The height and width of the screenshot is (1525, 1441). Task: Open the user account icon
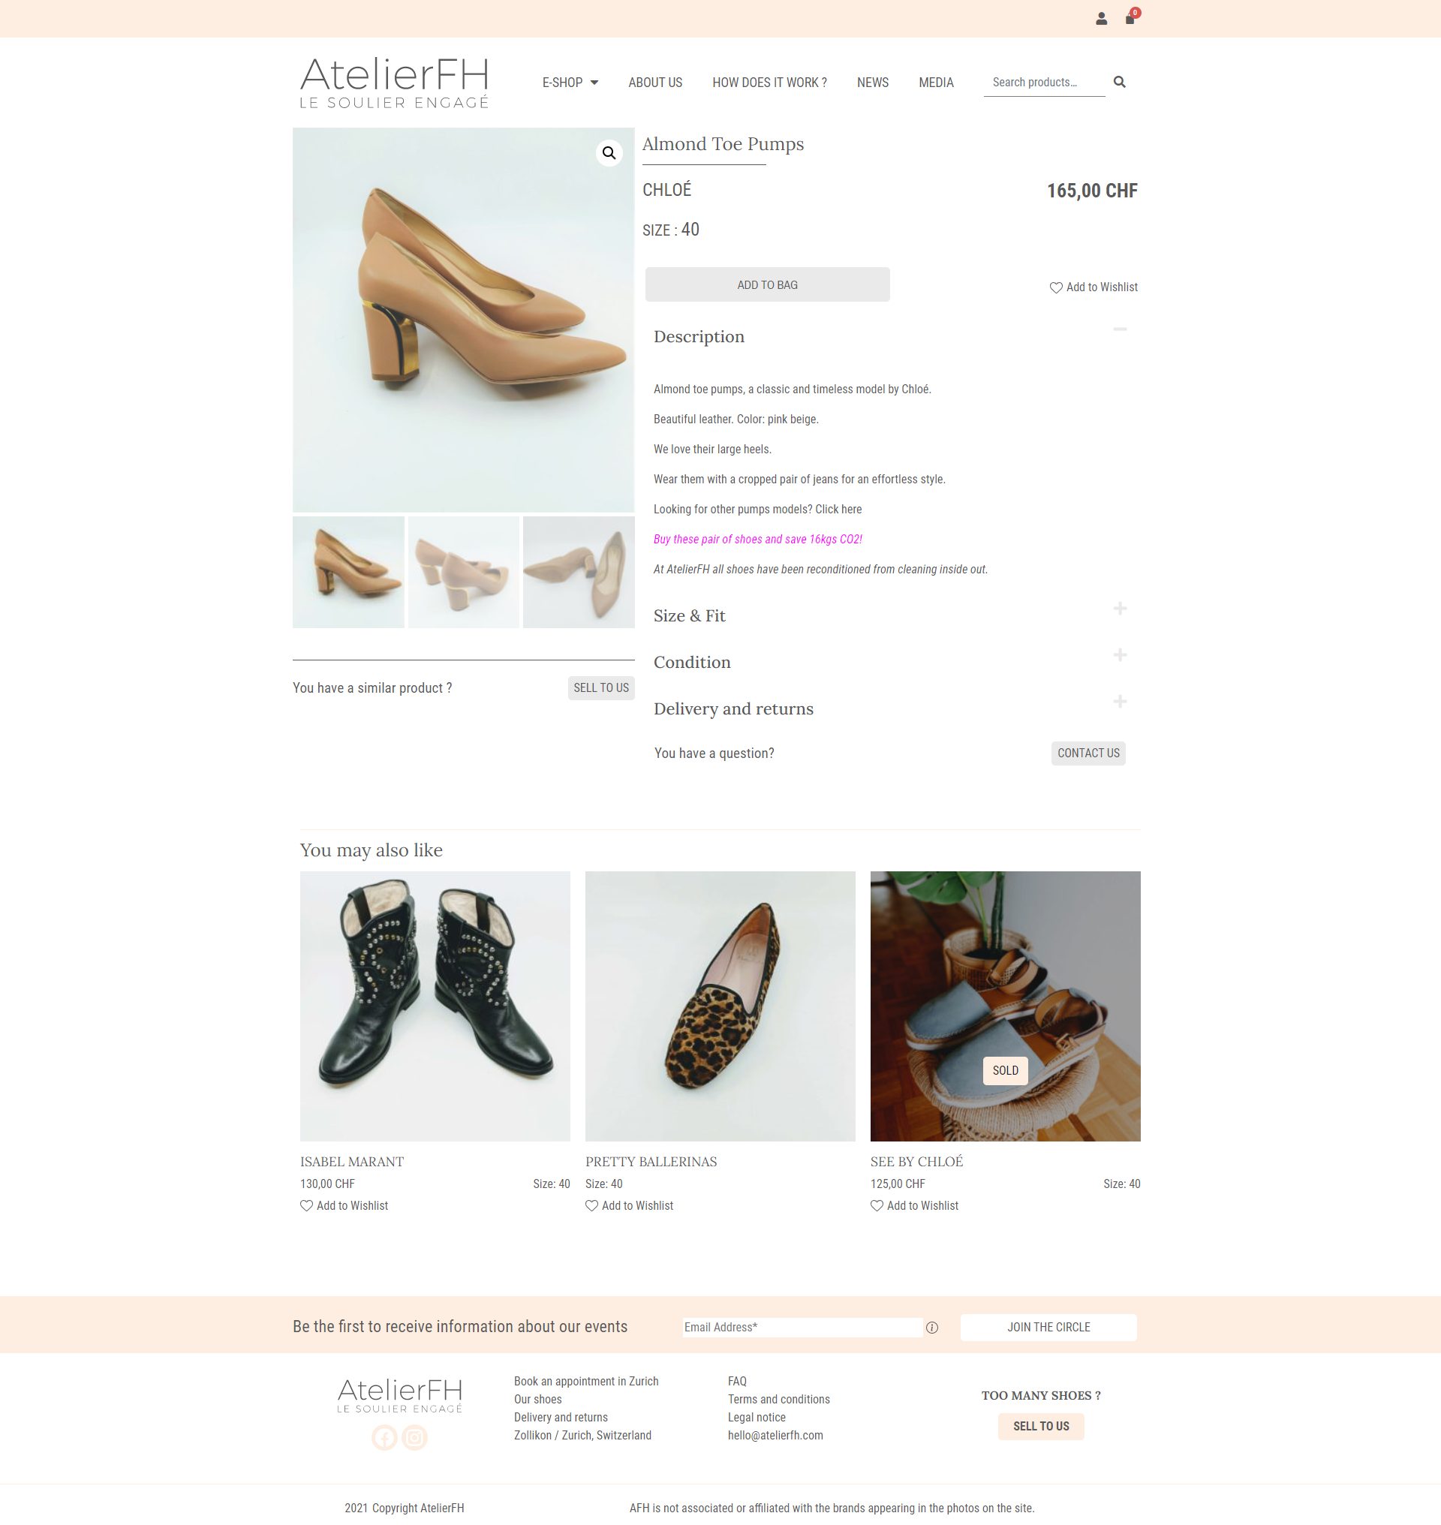(1101, 20)
